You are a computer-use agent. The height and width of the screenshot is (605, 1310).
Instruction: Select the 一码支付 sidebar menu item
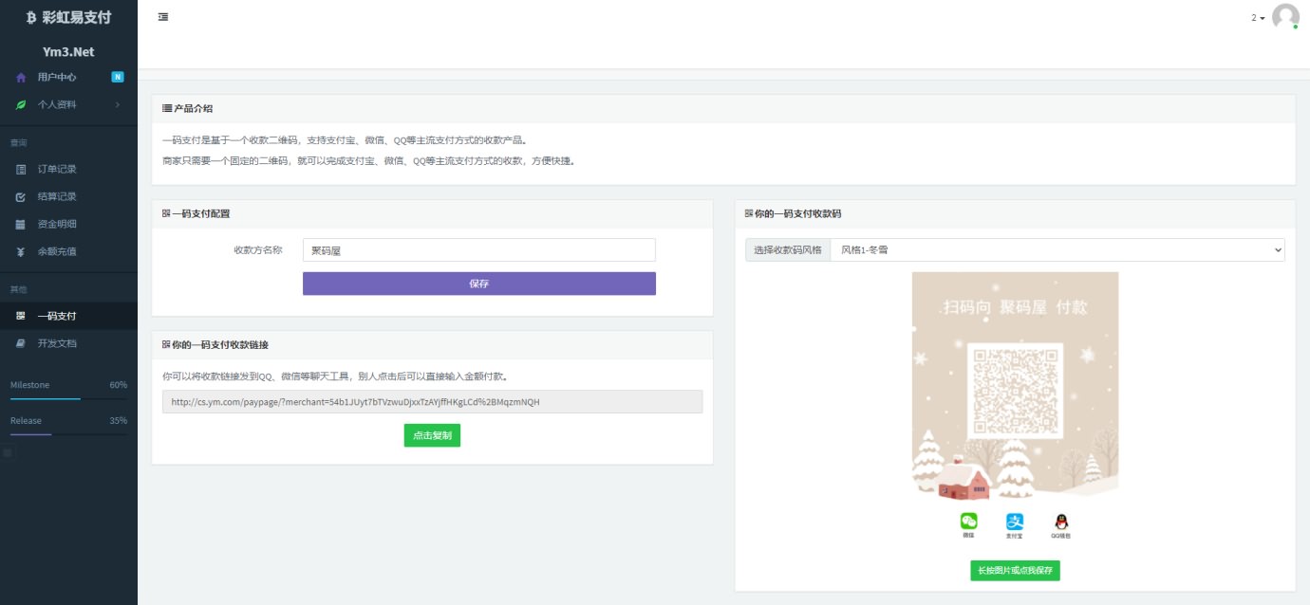click(x=68, y=316)
